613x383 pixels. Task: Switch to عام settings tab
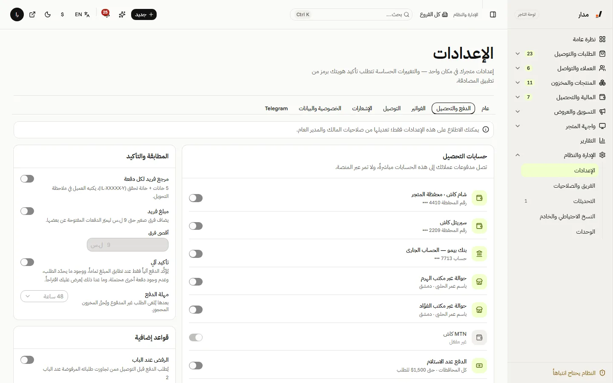(x=485, y=109)
